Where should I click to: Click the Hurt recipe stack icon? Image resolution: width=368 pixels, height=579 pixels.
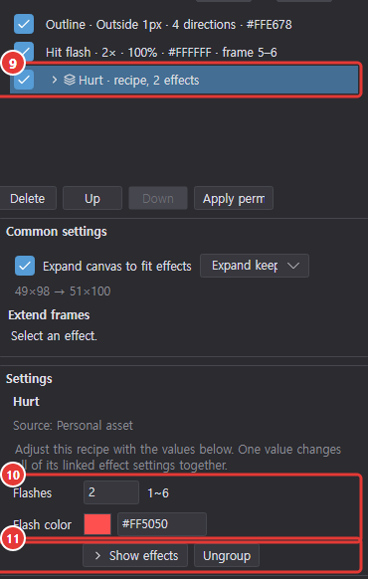point(70,80)
